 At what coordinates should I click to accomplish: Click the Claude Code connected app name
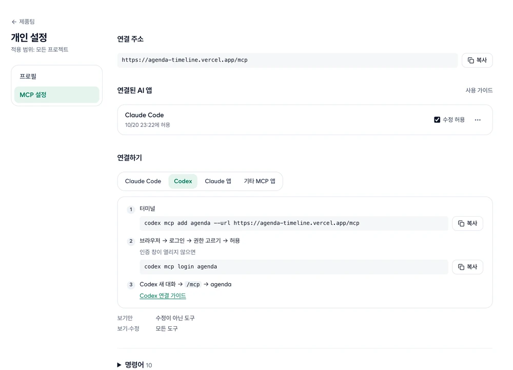(x=144, y=115)
